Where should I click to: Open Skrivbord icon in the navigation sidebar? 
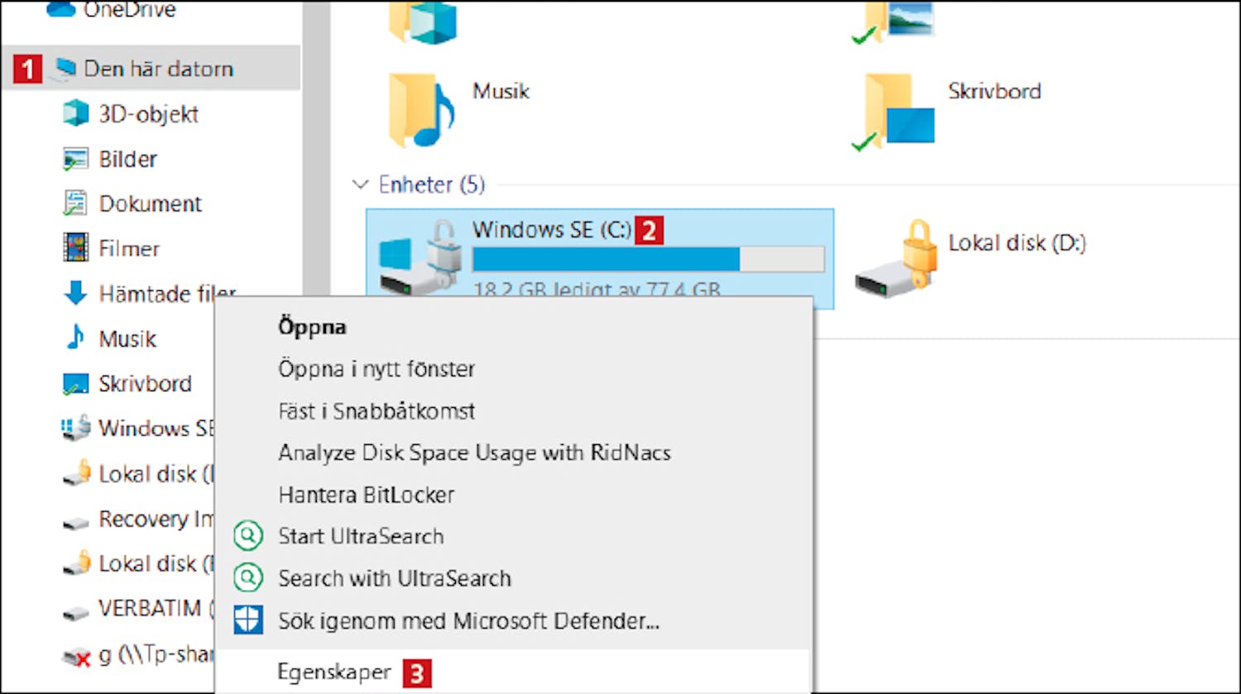[x=75, y=383]
